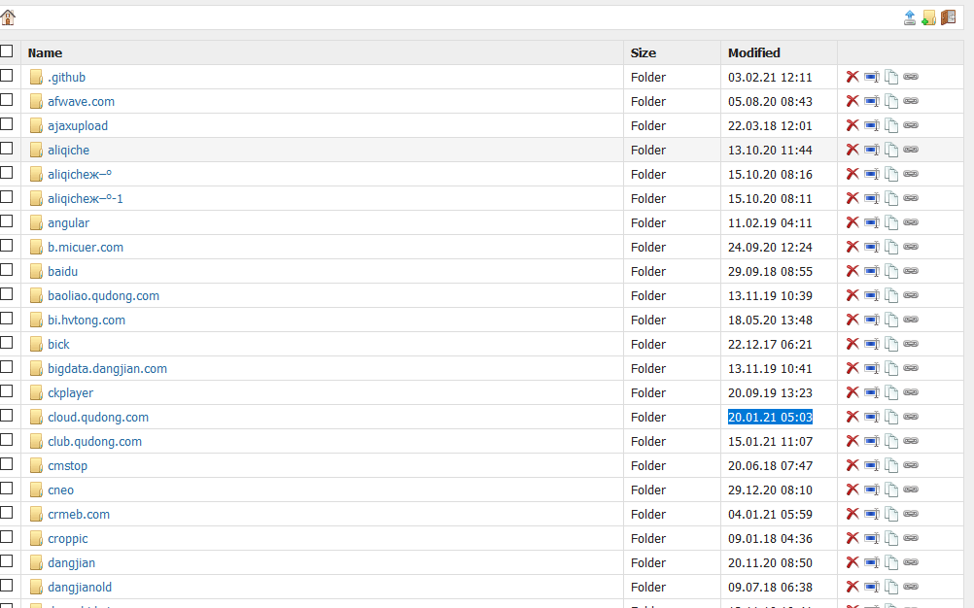The image size is (974, 608).
Task: Click the modified date 09.01.18 04:36
Action: click(x=770, y=538)
